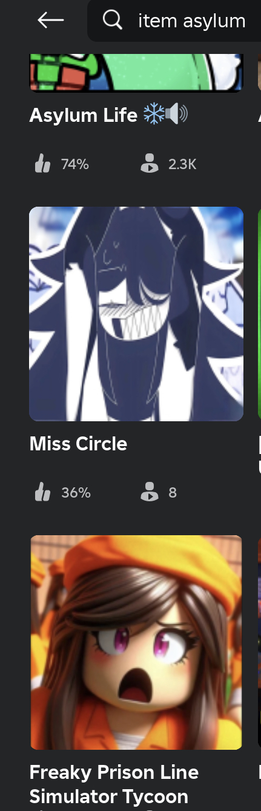Go back using the left arrow

coord(50,21)
